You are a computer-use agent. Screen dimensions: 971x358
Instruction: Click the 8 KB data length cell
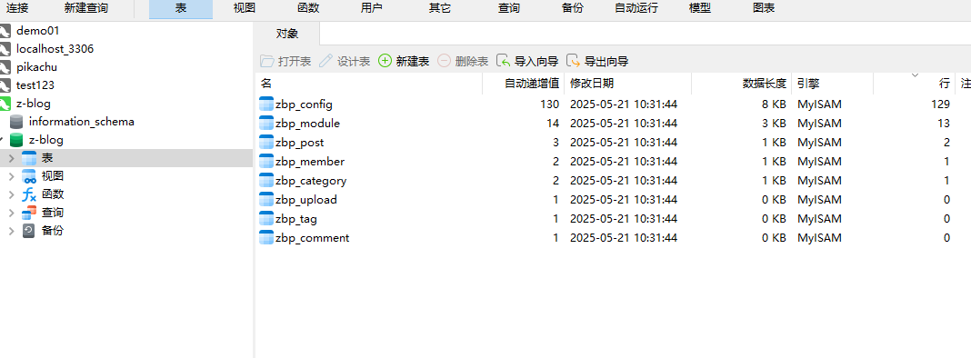774,104
